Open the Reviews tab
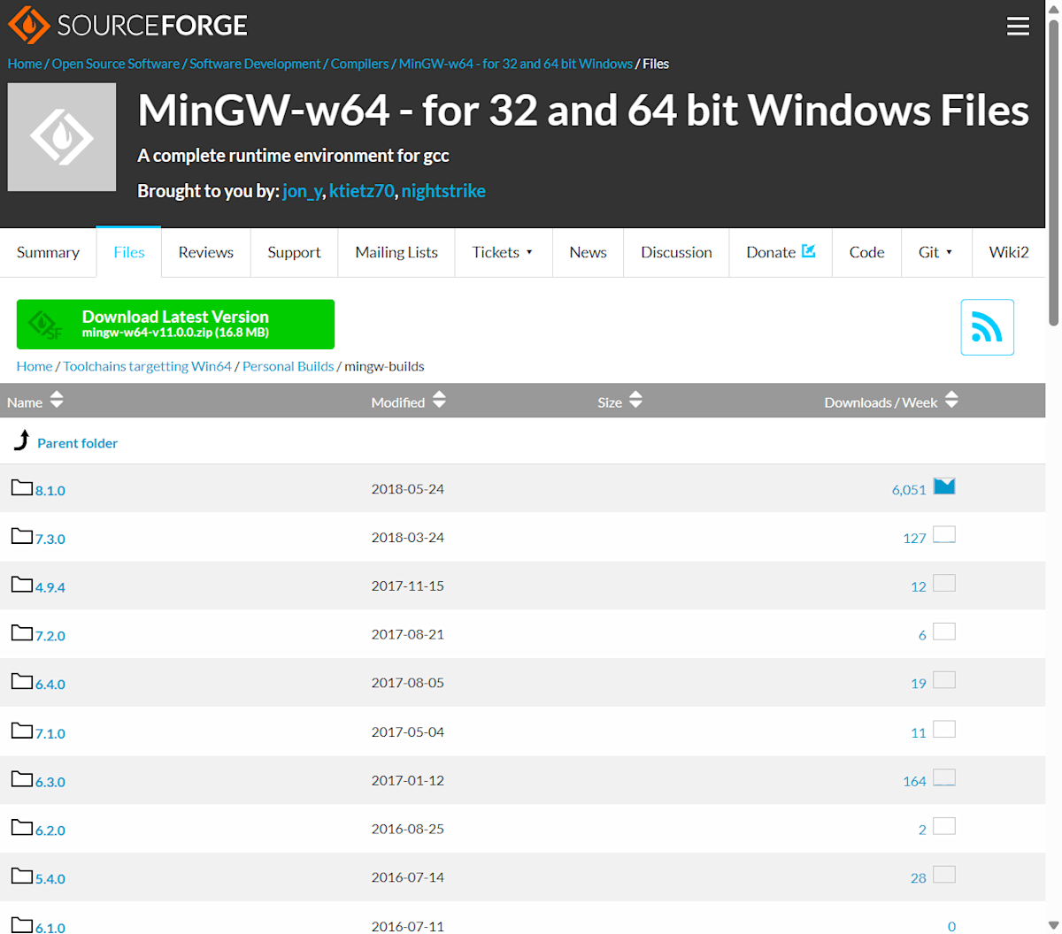 pos(206,252)
